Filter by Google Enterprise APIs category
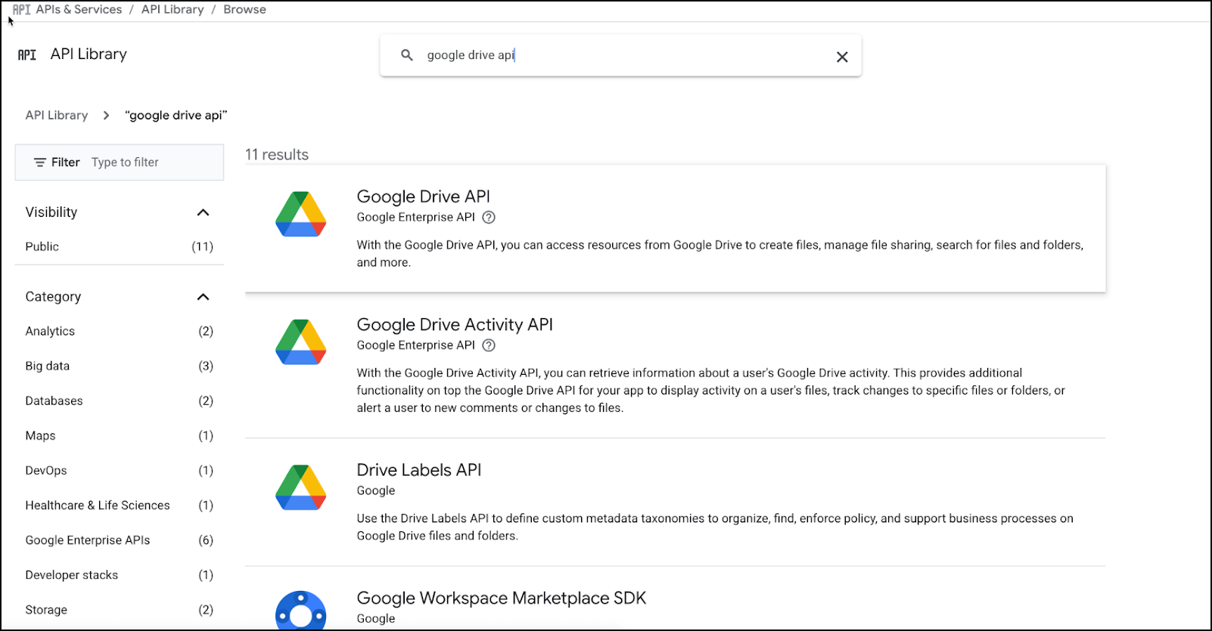 (88, 540)
